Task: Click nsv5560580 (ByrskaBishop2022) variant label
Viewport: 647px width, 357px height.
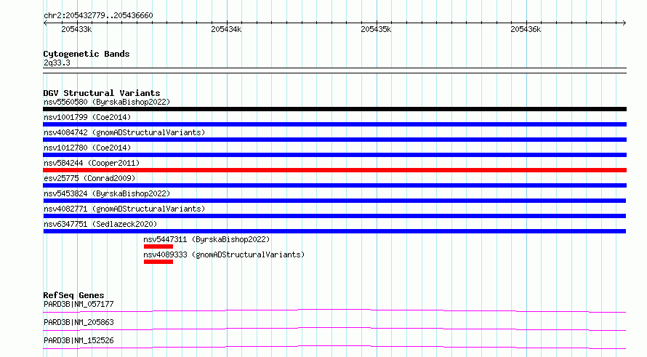Action: coord(107,102)
